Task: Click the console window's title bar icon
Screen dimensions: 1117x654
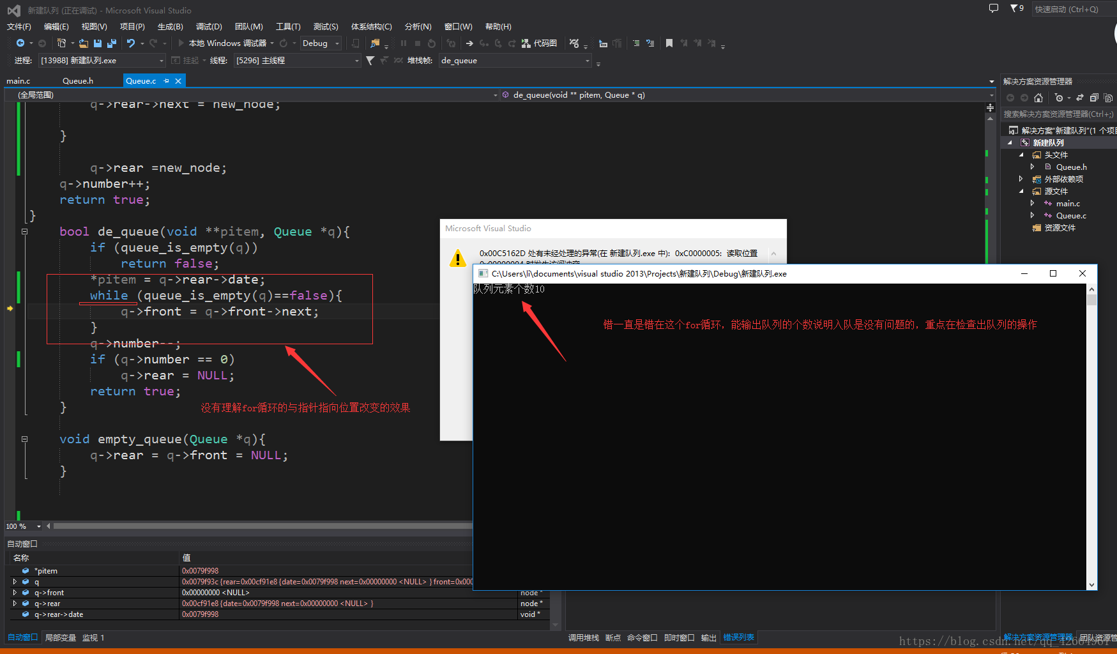Action: tap(483, 273)
